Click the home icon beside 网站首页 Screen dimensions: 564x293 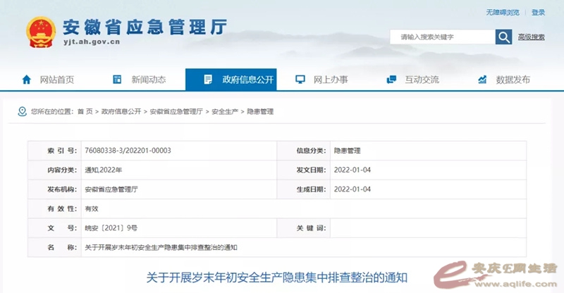point(27,80)
